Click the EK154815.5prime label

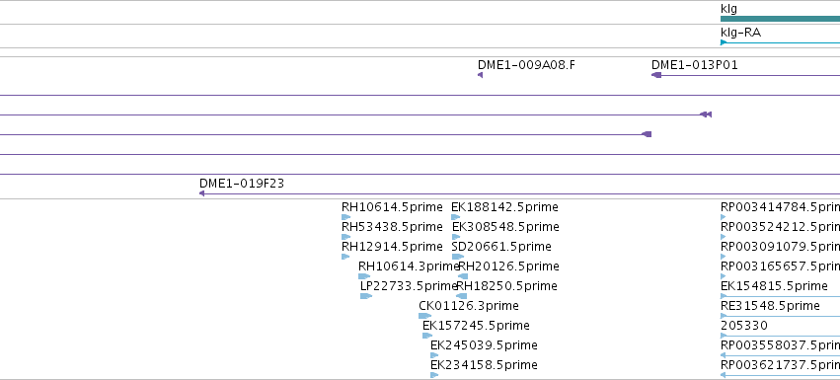click(x=774, y=285)
